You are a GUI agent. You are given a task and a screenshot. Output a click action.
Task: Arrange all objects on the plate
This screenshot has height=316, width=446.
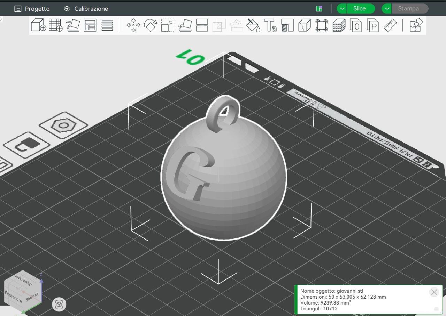[x=90, y=25]
